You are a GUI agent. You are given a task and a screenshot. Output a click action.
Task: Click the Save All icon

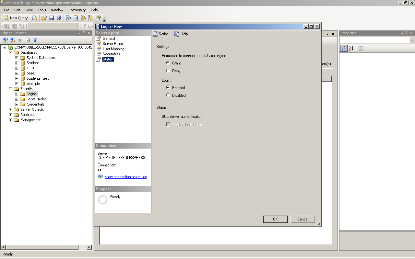point(59,18)
